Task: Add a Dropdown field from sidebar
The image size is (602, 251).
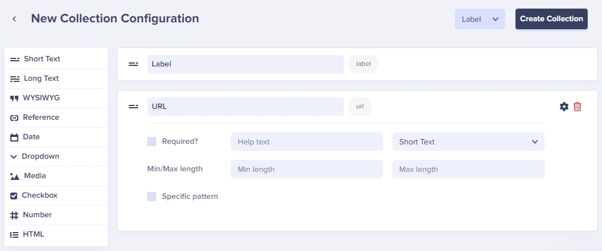Action: pyautogui.click(x=40, y=156)
